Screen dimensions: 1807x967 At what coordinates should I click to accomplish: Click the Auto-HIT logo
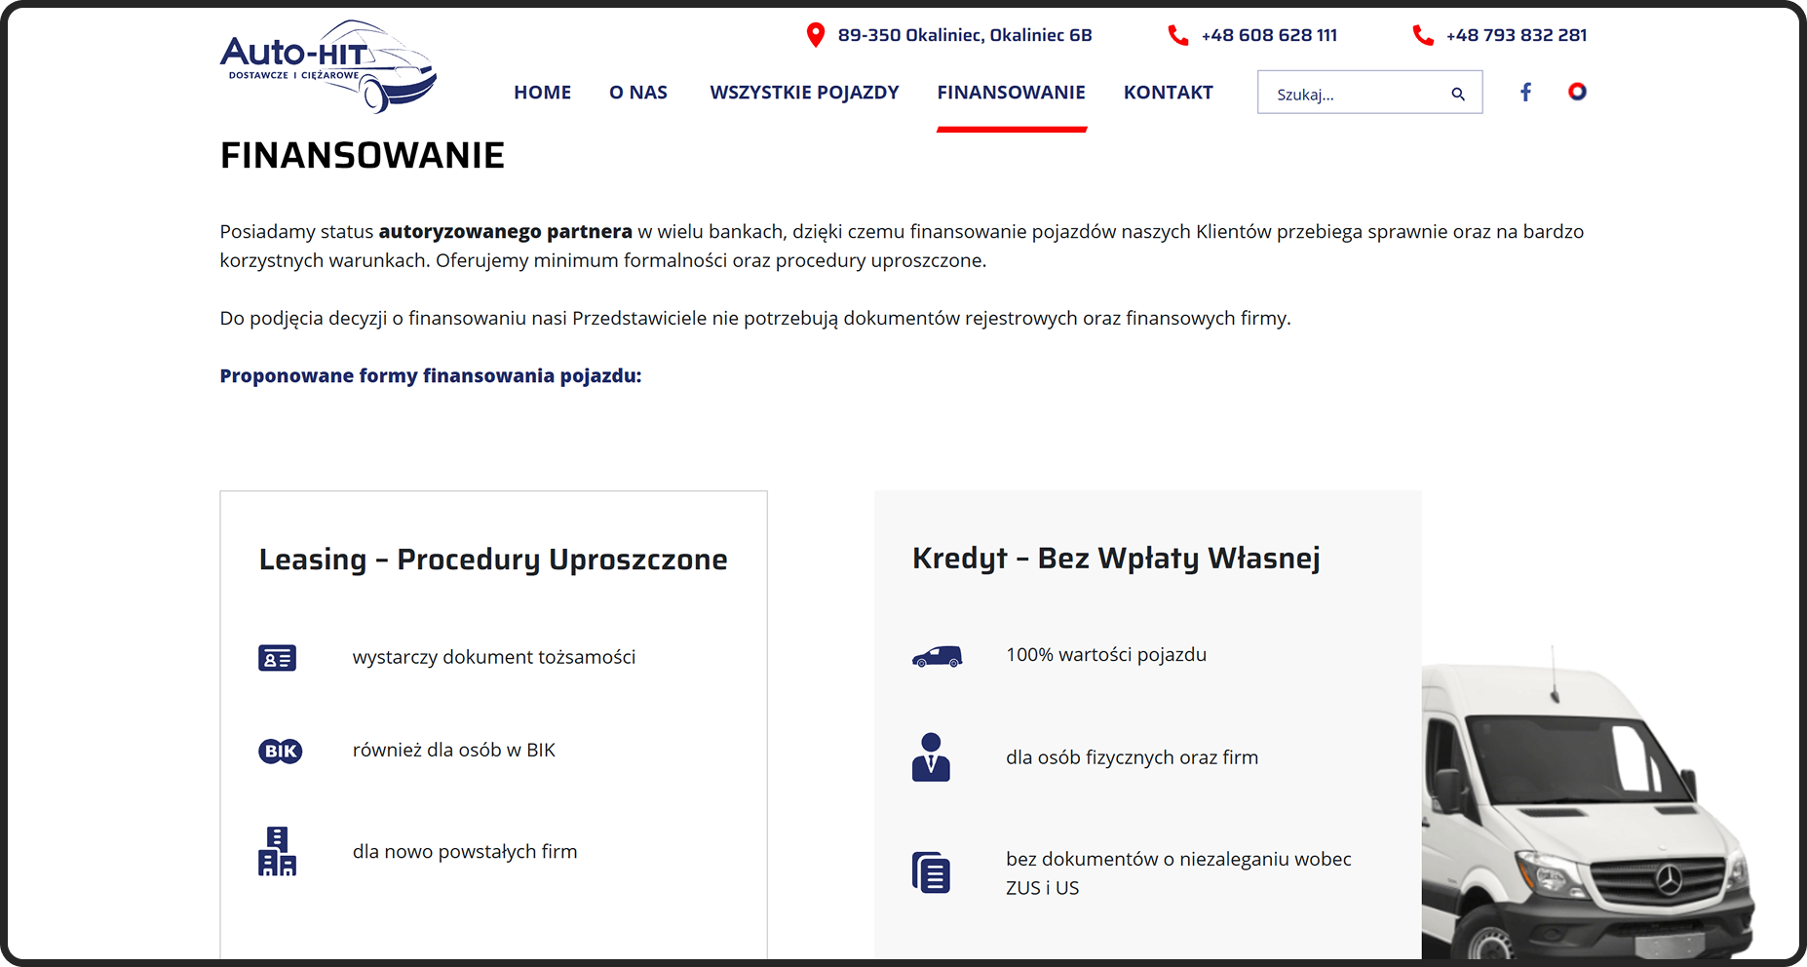(327, 65)
